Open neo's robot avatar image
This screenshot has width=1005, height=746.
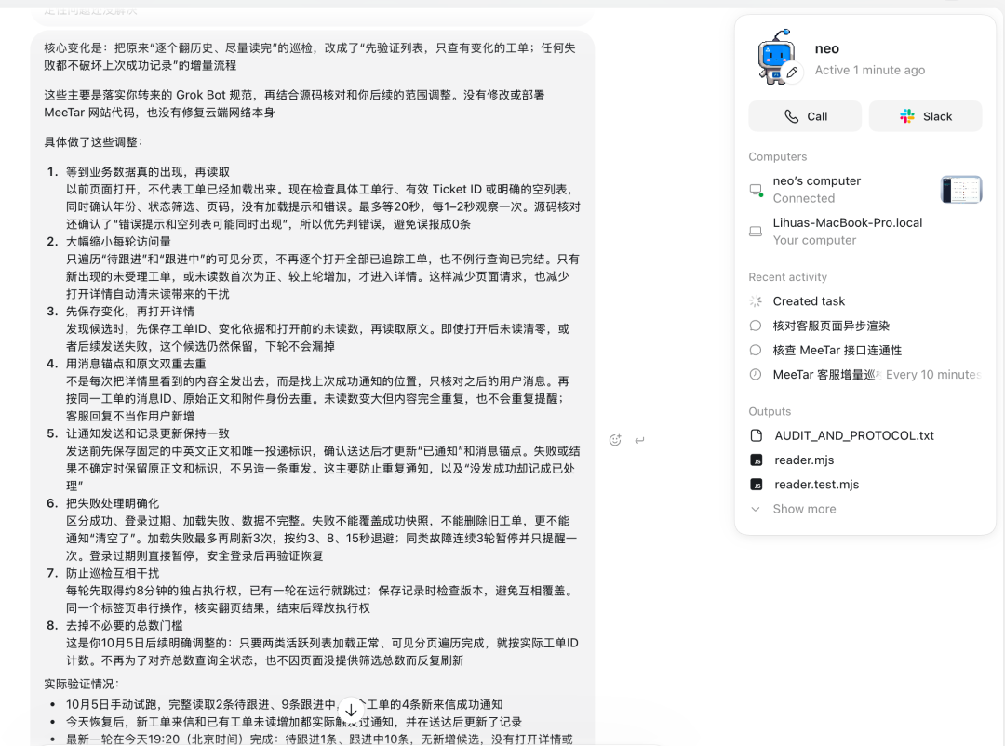775,57
